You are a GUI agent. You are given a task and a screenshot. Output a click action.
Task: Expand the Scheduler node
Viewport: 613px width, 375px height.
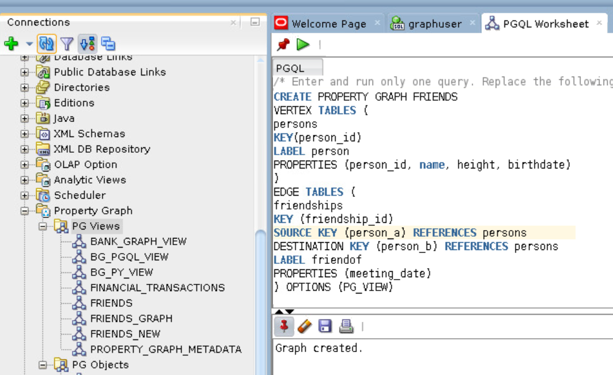(x=25, y=196)
